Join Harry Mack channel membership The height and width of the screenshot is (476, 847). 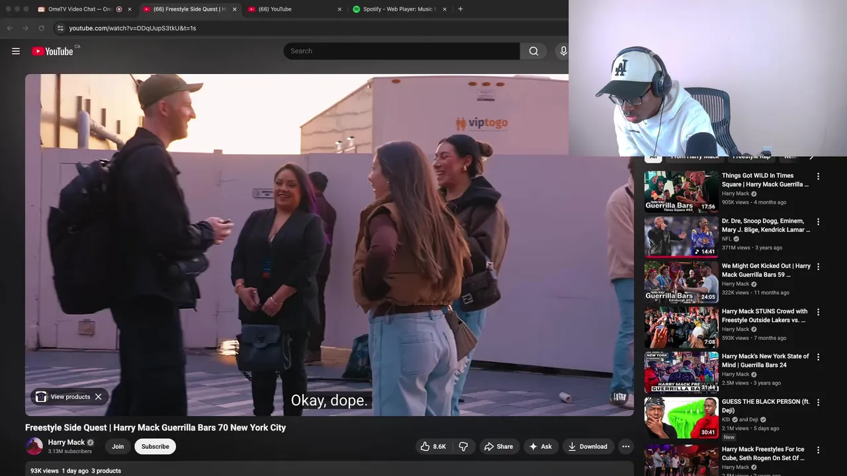tap(118, 446)
